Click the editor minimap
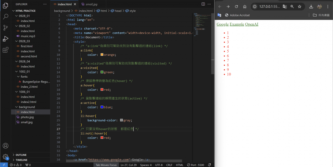The height and width of the screenshot is (167, 333). (x=202, y=24)
